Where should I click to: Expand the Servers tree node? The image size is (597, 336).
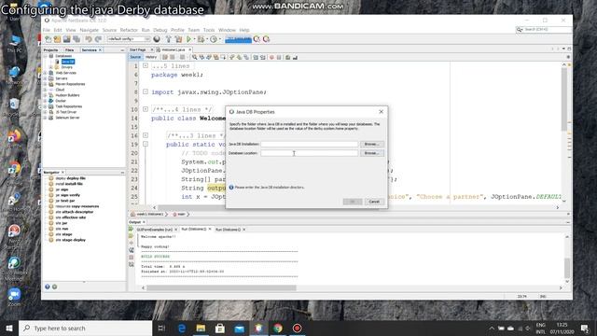pos(45,78)
